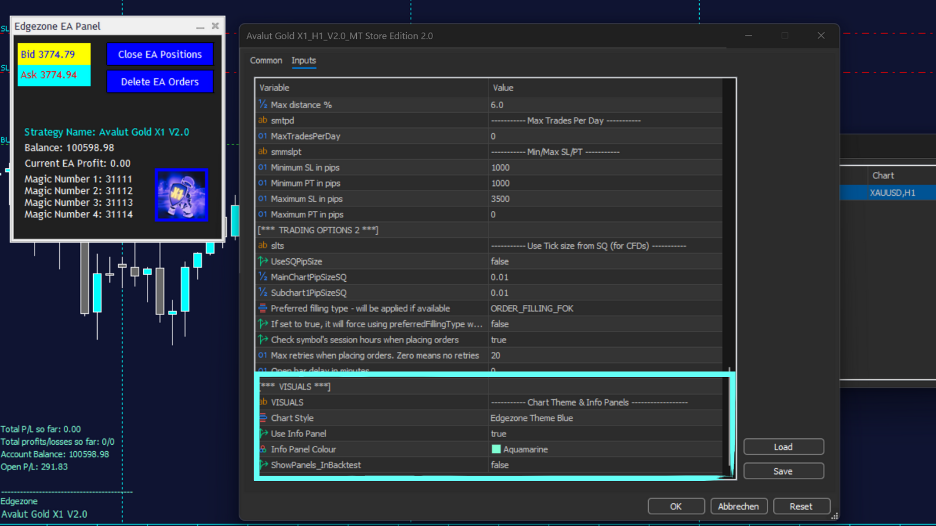This screenshot has width=936, height=526.
Task: Click the flag icon beside ShowPanels_InBacktest
Action: pos(263,465)
